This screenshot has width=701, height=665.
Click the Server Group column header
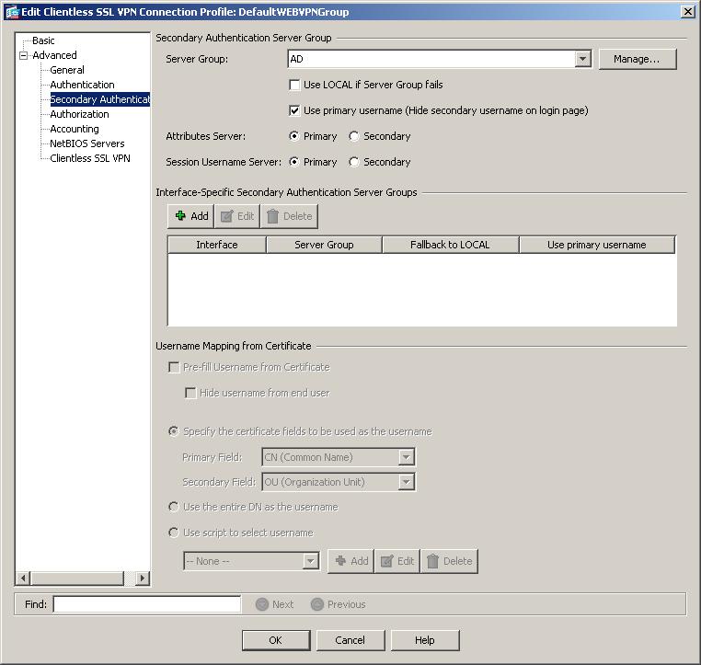(324, 245)
